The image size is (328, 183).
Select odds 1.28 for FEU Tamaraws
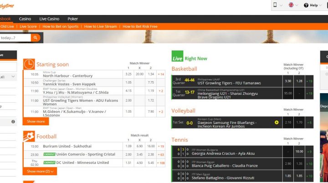coord(299,81)
